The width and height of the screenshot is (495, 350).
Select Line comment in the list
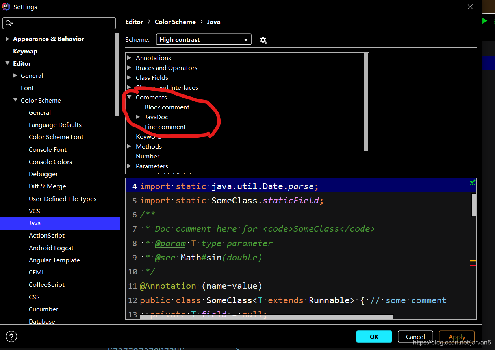tap(165, 127)
